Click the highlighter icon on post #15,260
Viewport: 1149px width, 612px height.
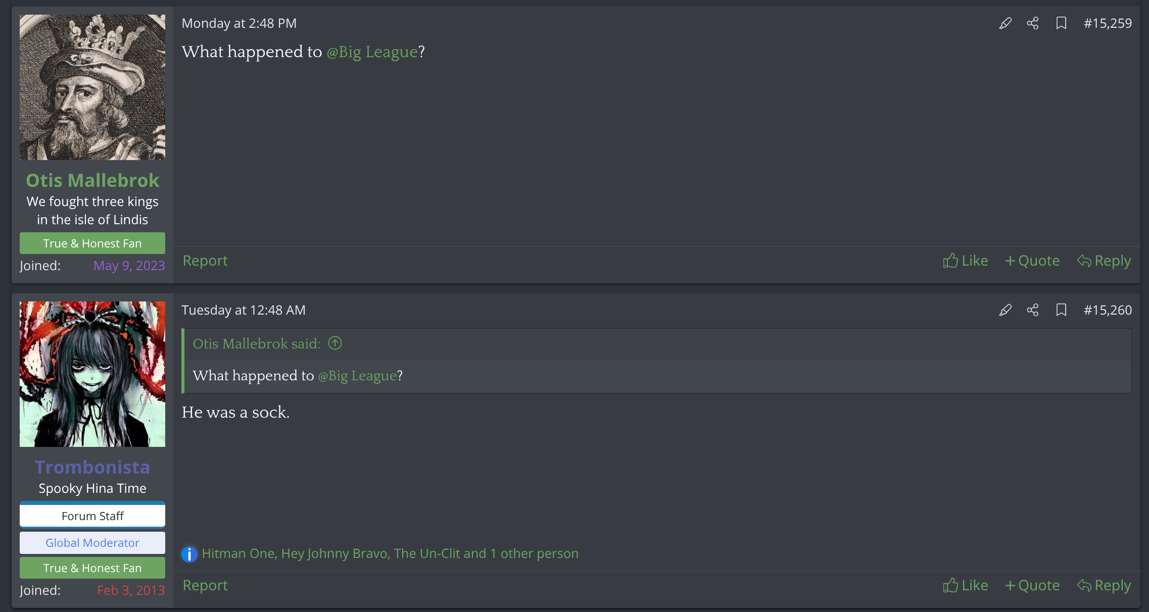(x=1005, y=310)
